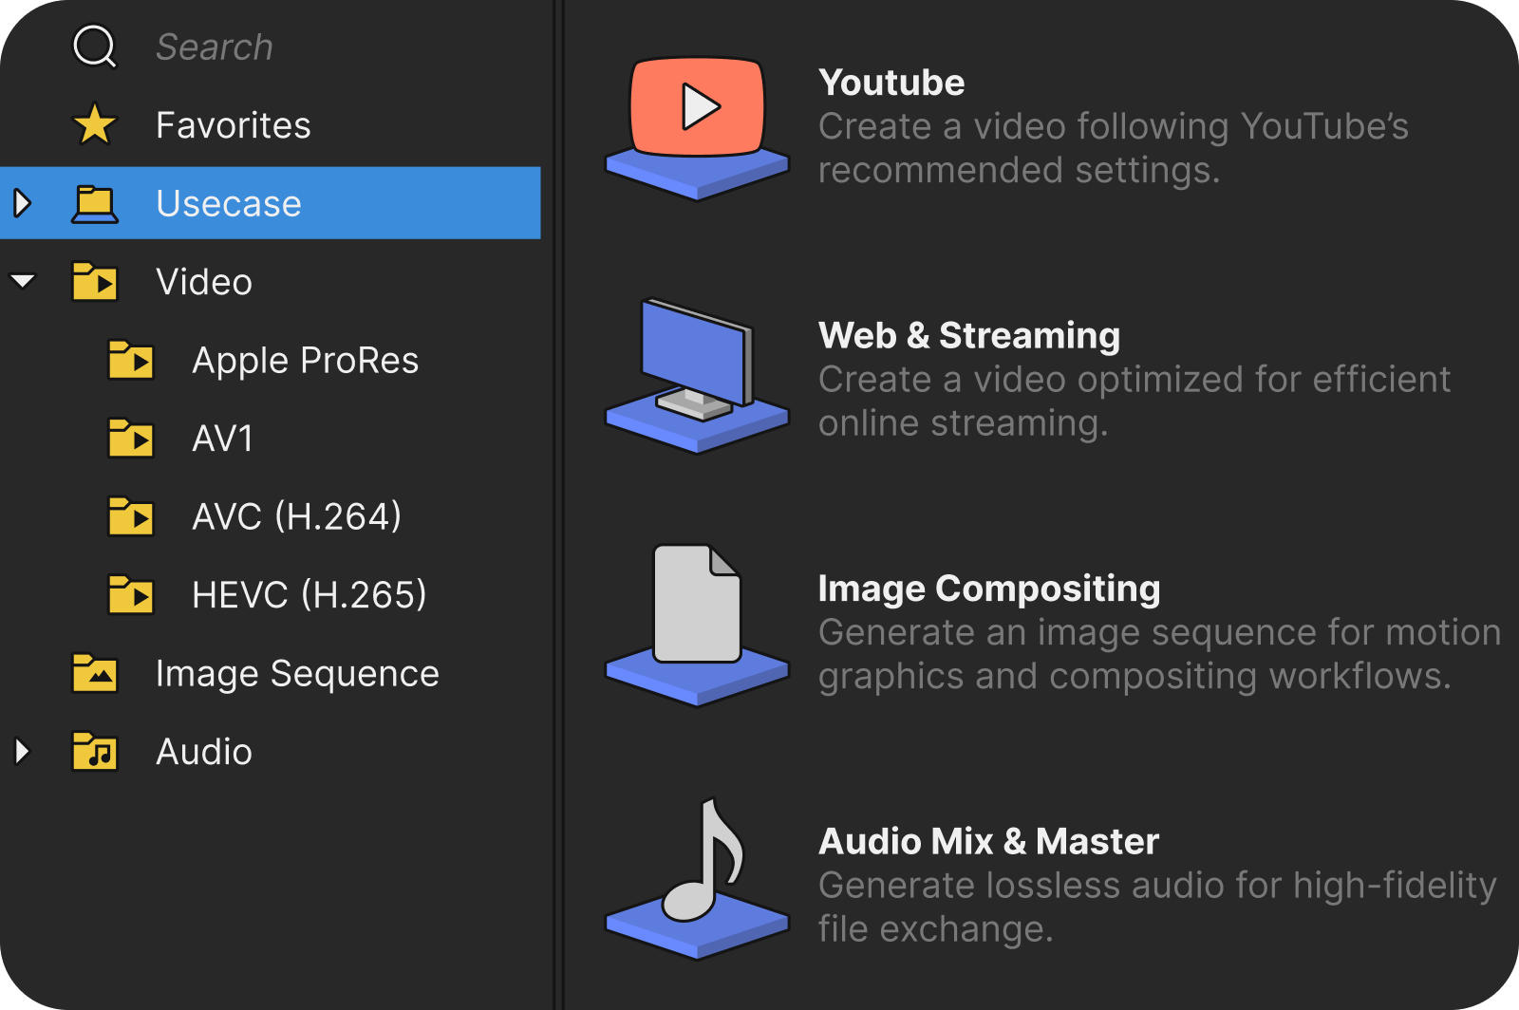Viewport: 1519px width, 1010px height.
Task: Choose the Audio Mix & Master title
Action: (x=988, y=841)
